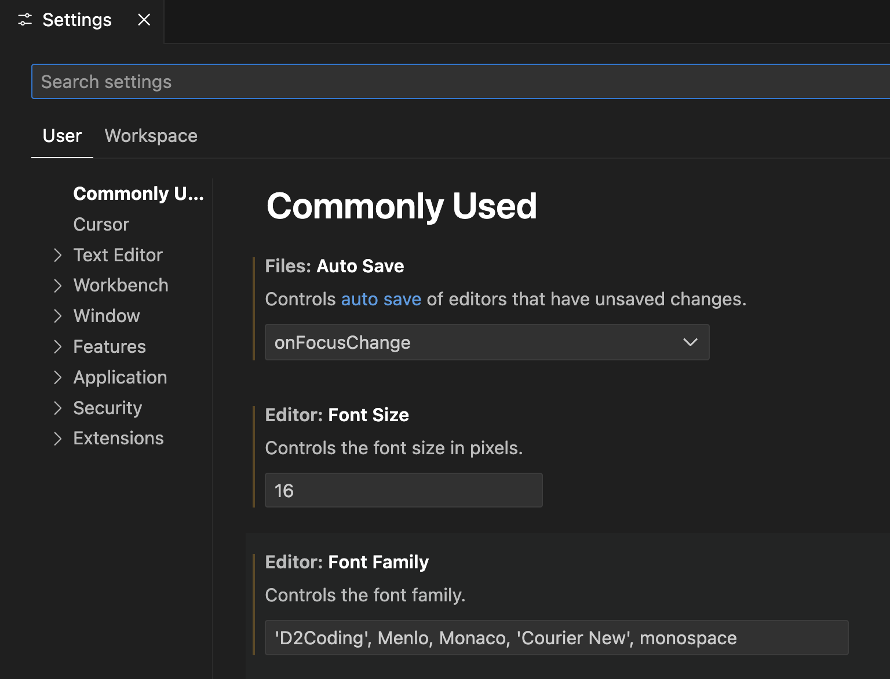
Task: Open the Text Editor settings category
Action: [118, 255]
